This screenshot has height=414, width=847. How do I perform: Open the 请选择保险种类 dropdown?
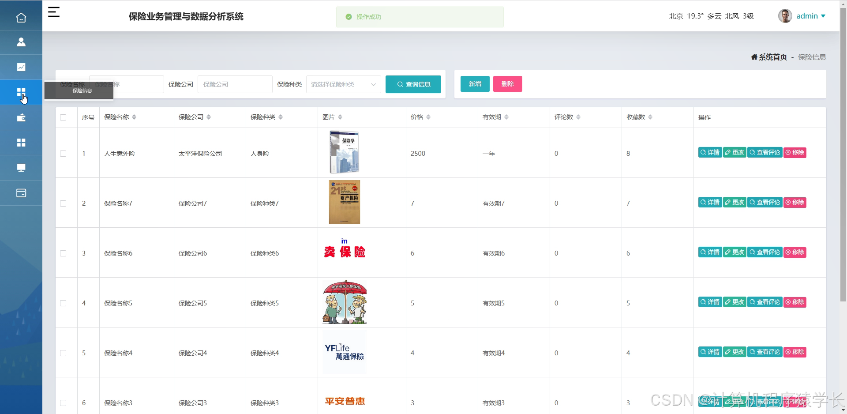tap(344, 84)
